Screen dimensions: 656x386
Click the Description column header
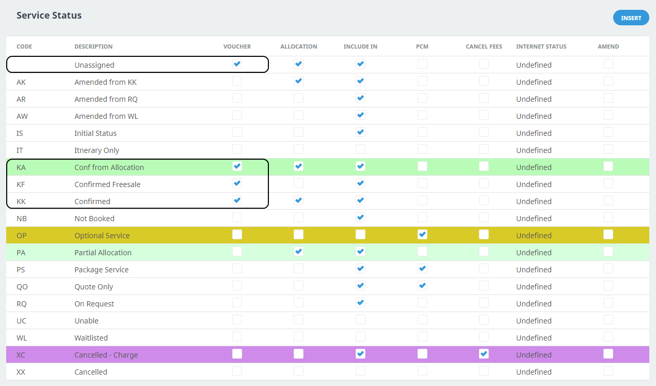[93, 47]
